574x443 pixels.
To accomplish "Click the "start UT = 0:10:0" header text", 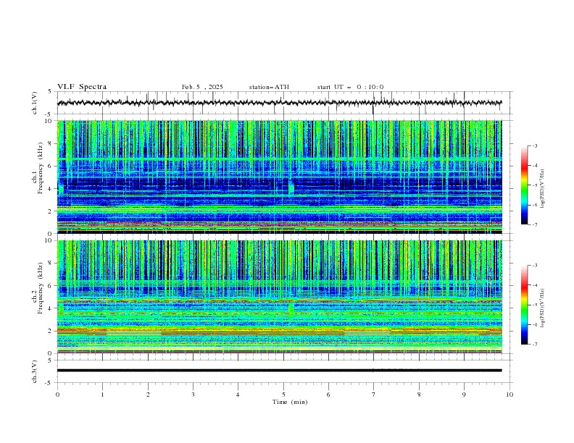I will 350,87.
